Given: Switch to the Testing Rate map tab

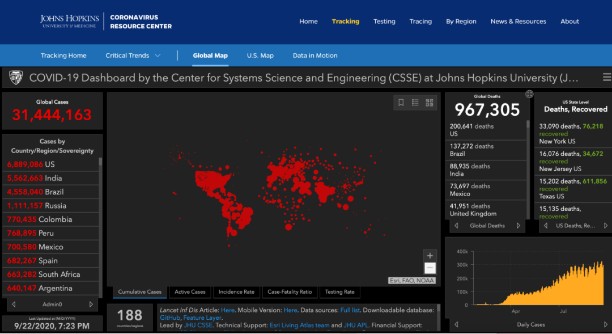Looking at the screenshot, I should [x=339, y=292].
